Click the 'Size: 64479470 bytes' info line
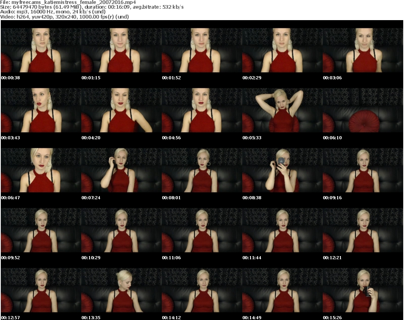 tap(92, 7)
